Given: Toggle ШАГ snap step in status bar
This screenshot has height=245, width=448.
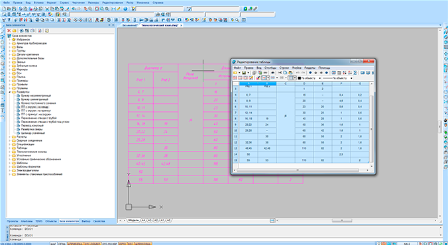Looking at the screenshot, I should 53,244.
